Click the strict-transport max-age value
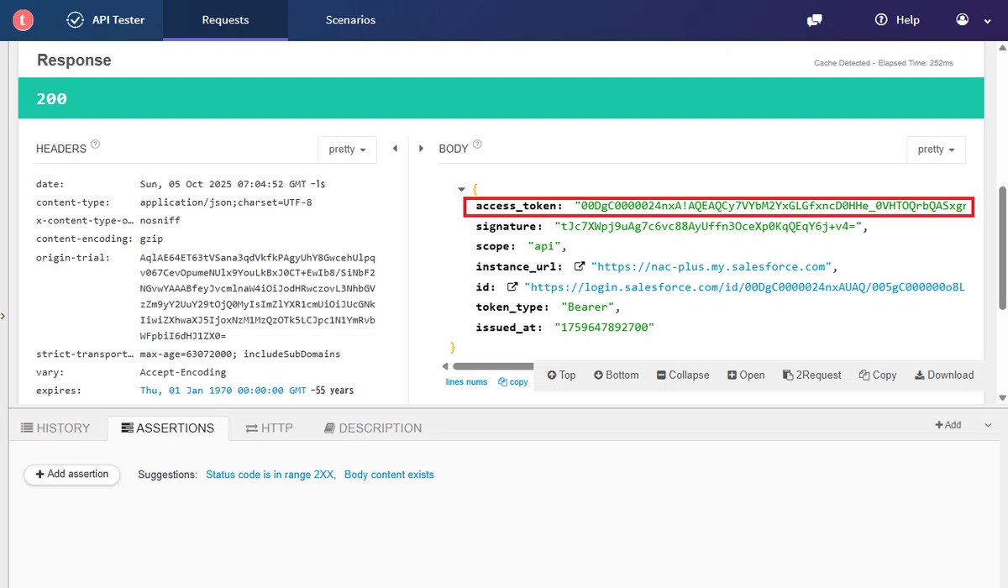This screenshot has width=1008, height=588. (240, 354)
